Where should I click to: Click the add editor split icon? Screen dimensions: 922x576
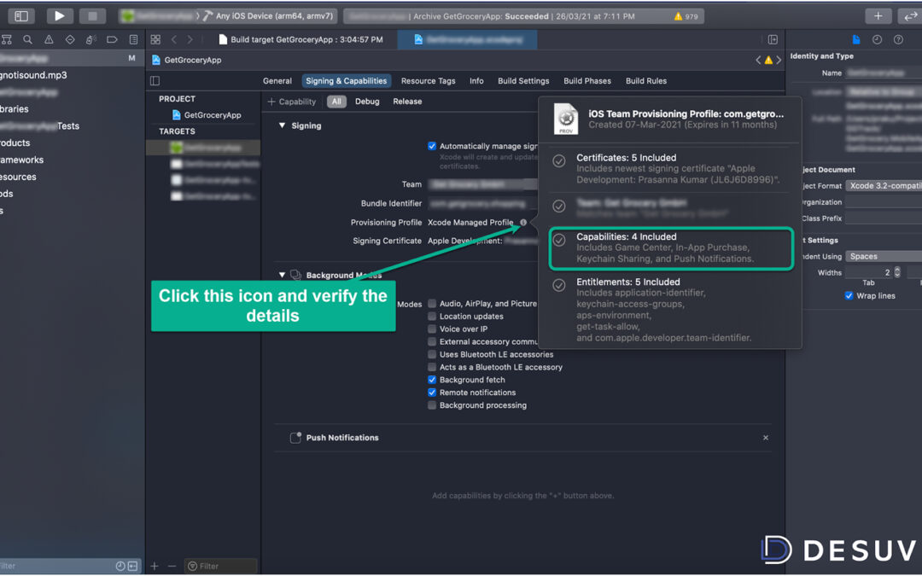[773, 39]
